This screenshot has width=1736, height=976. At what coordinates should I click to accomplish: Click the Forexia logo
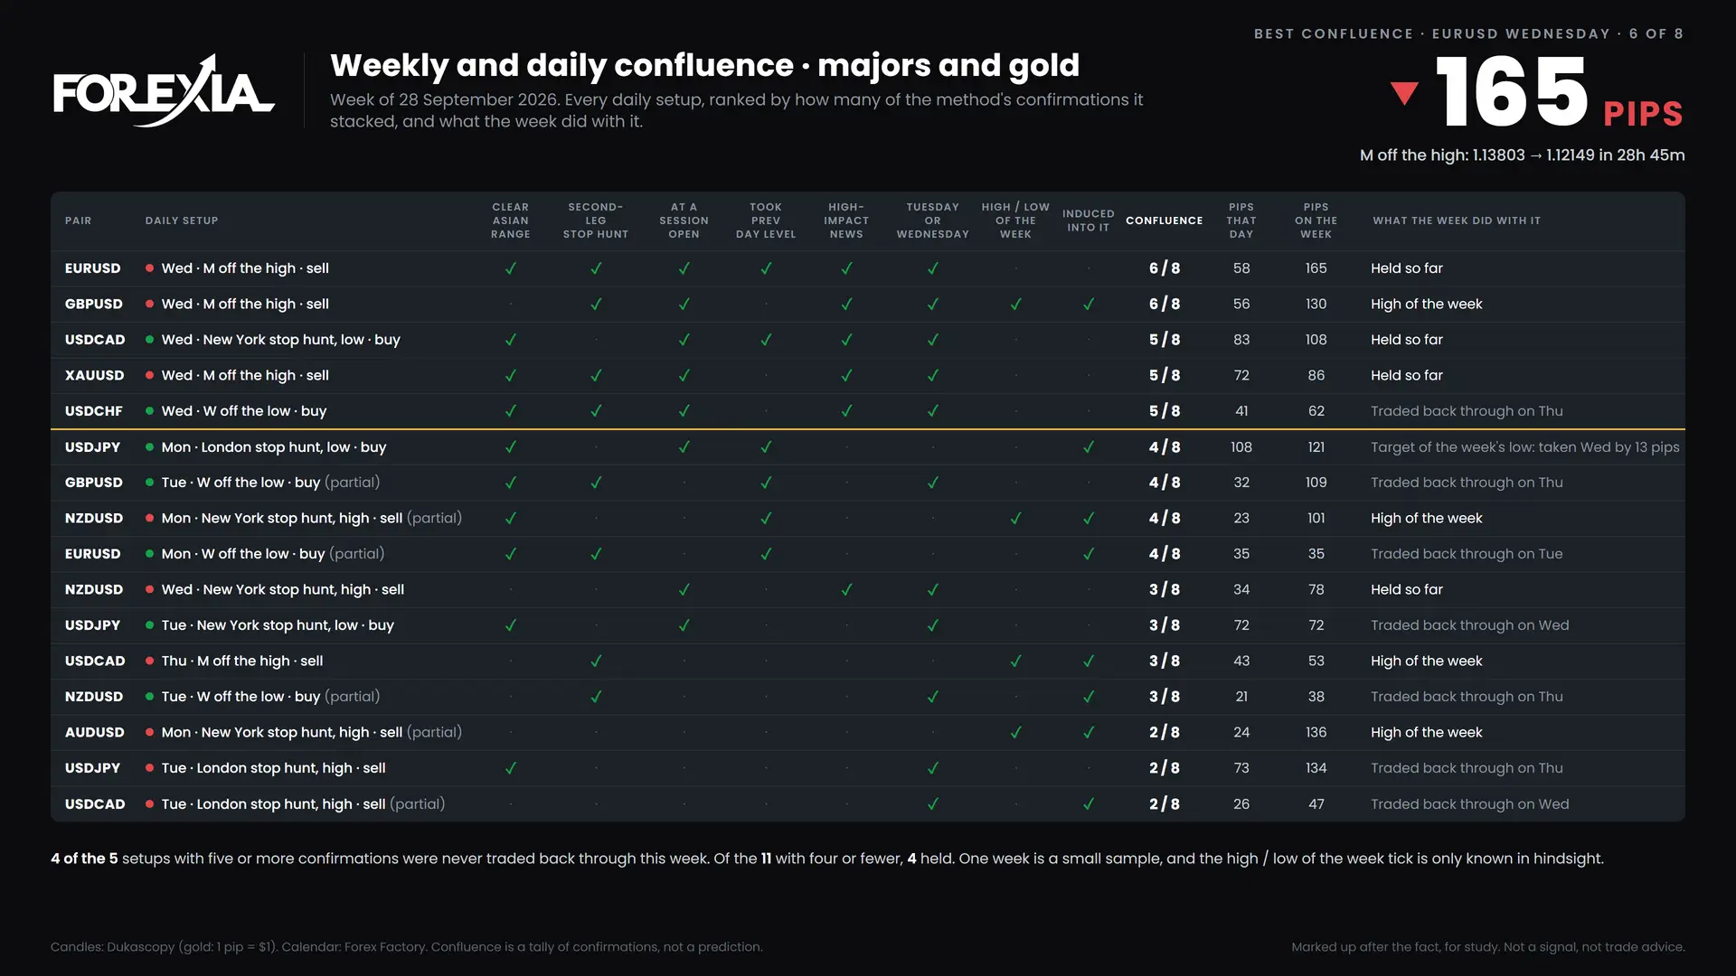point(164,90)
